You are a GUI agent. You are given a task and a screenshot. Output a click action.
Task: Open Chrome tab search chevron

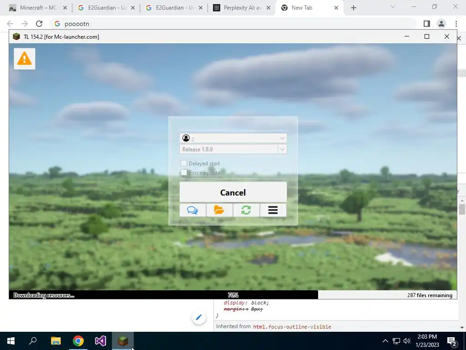click(x=393, y=6)
